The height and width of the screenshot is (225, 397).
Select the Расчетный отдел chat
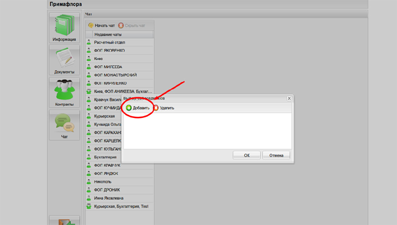click(x=120, y=42)
